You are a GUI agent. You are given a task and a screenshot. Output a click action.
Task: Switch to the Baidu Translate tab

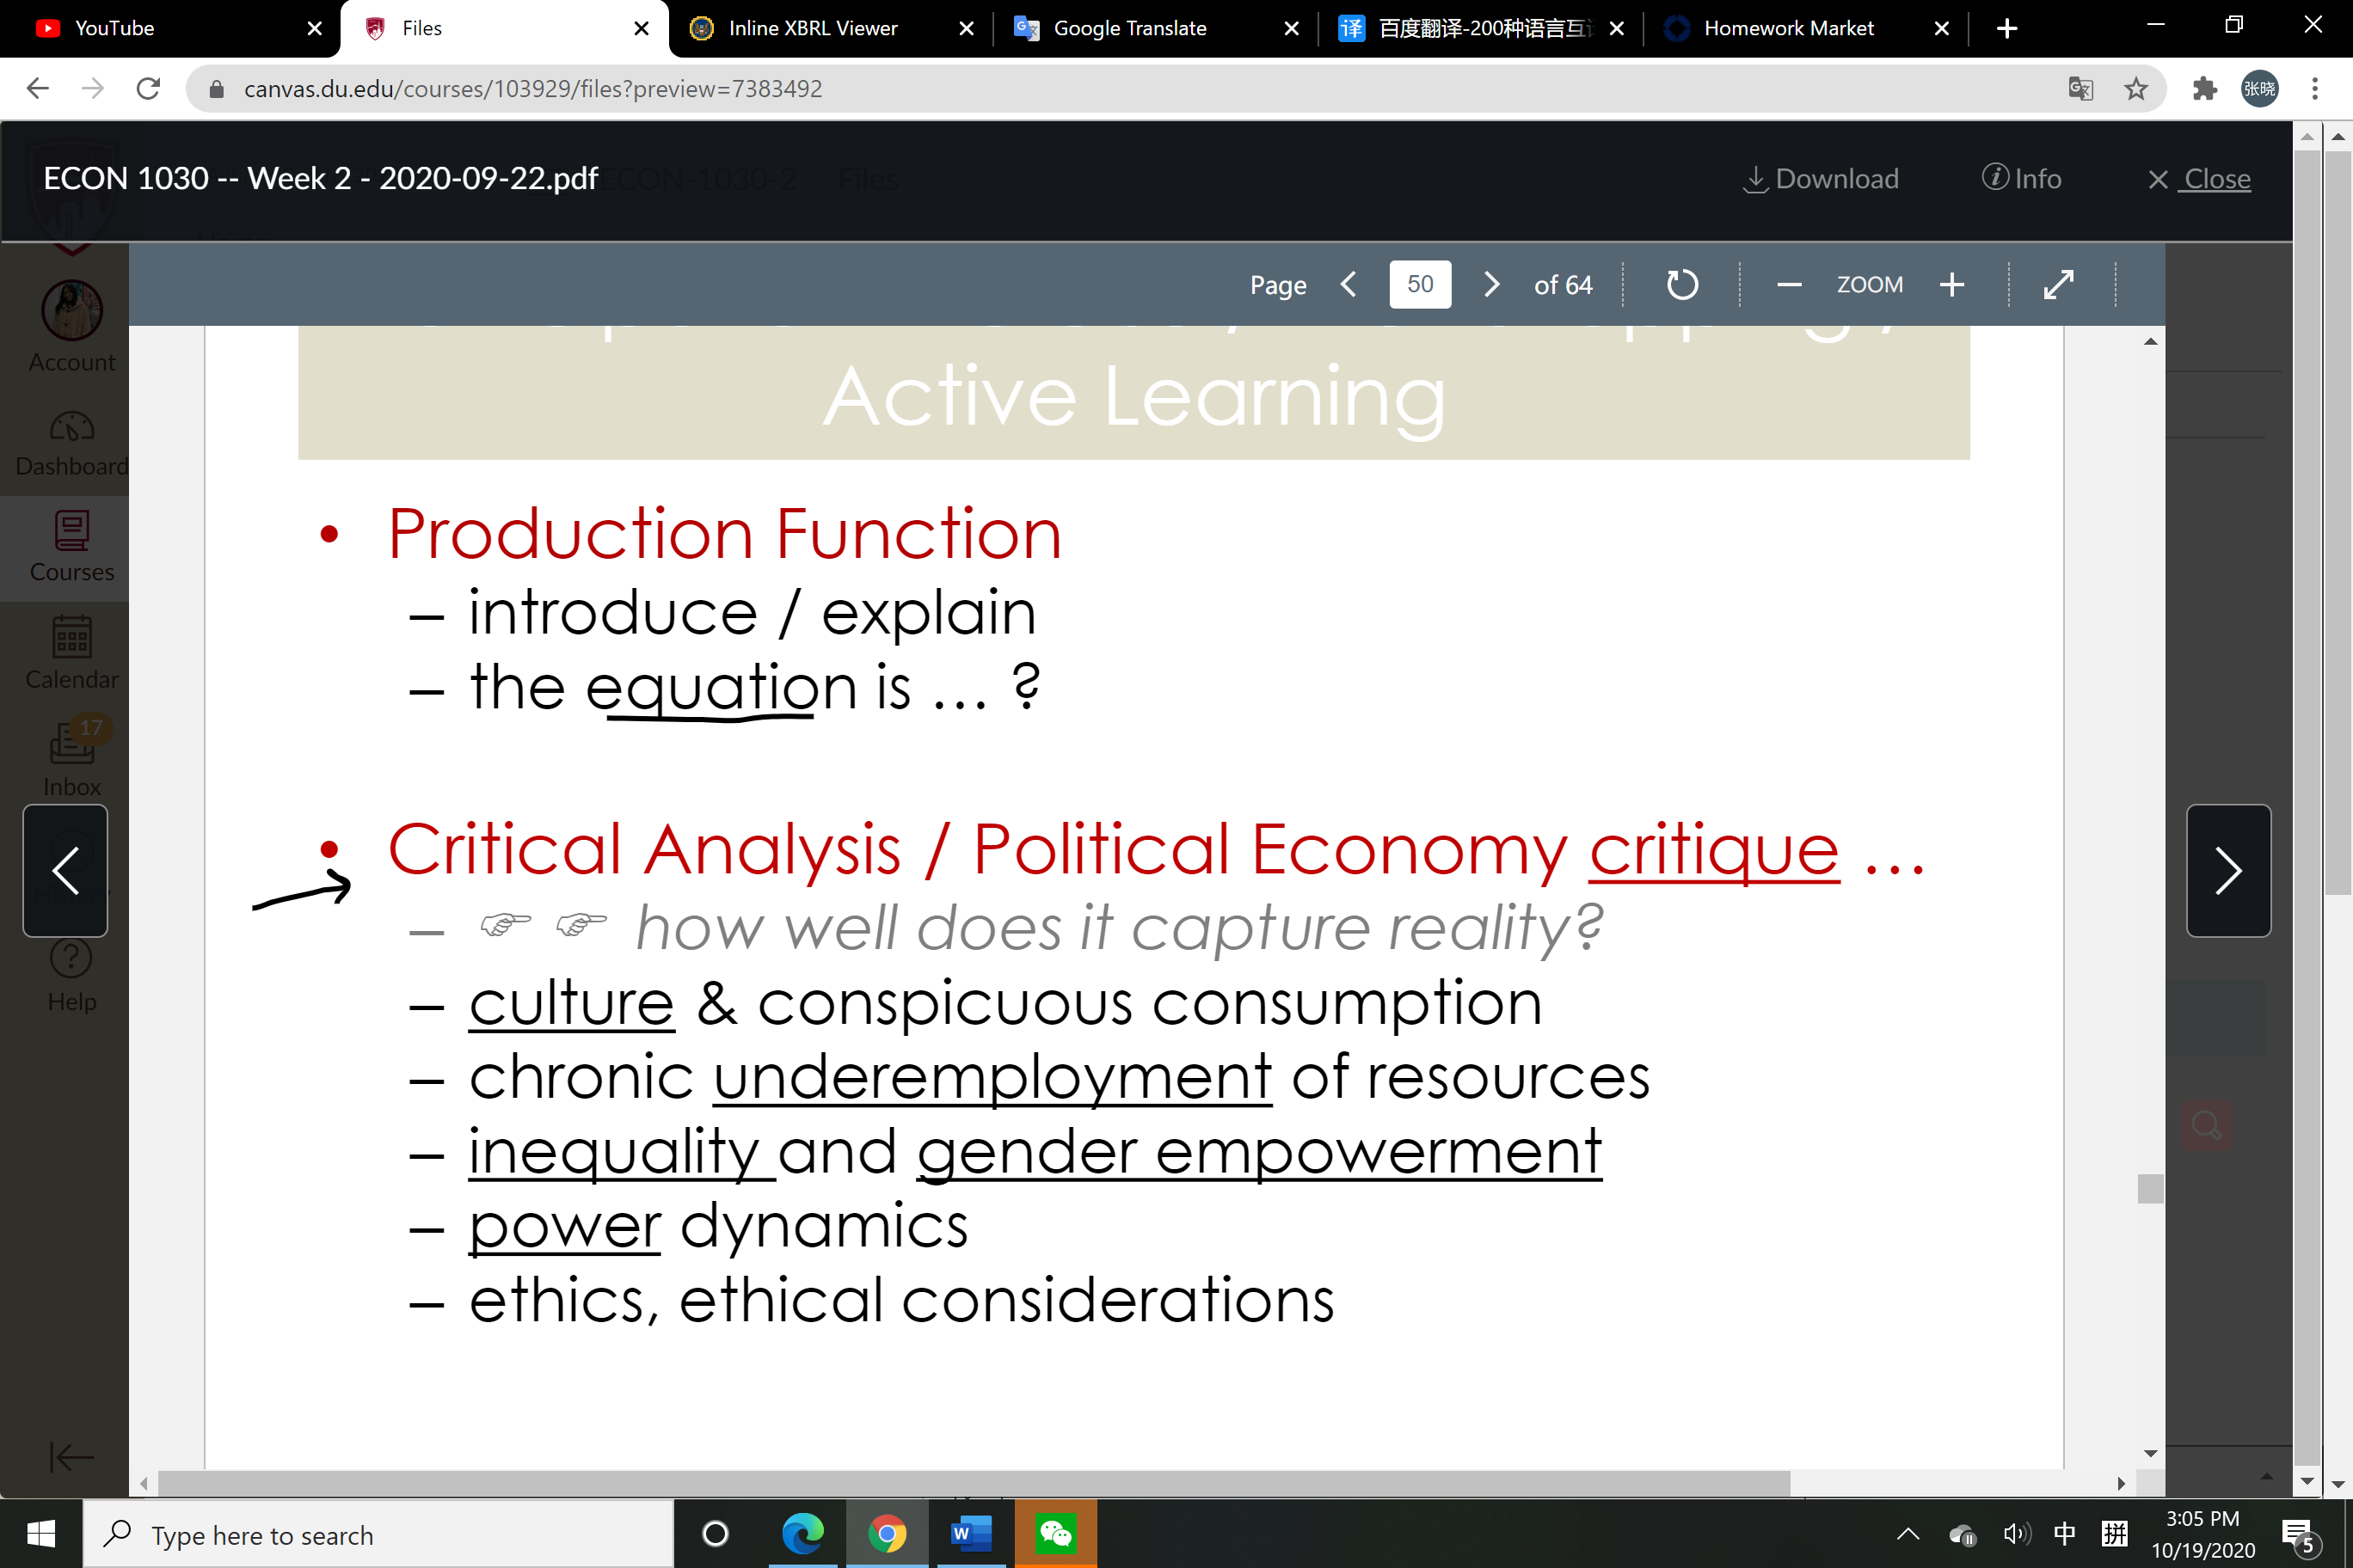click(1481, 28)
